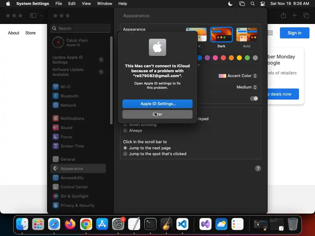This screenshot has width=315, height=236.
Task: Select the Auto appearance thumbnail
Action: click(247, 34)
